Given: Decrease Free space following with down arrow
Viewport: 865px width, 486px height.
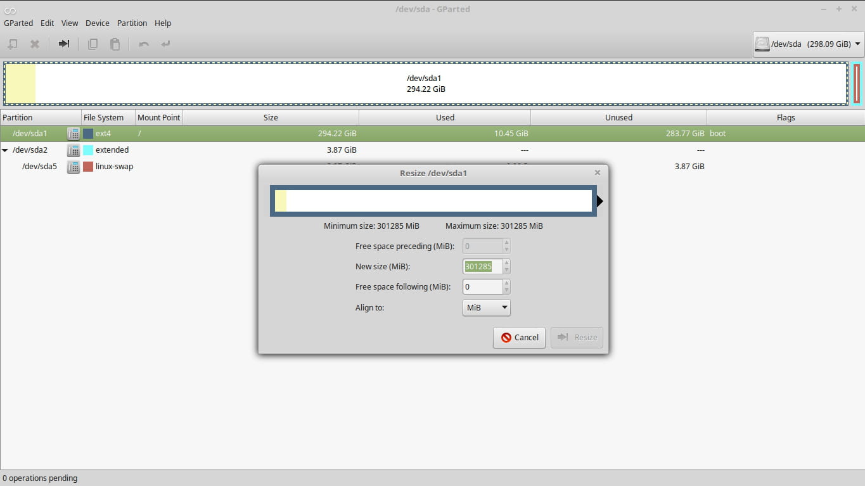Looking at the screenshot, I should (x=506, y=290).
